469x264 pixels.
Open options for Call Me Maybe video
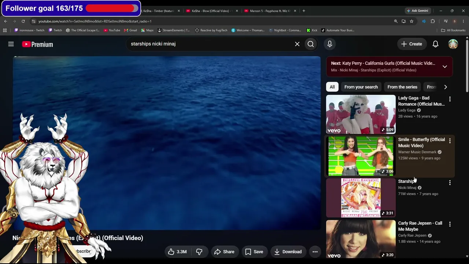(x=450, y=224)
